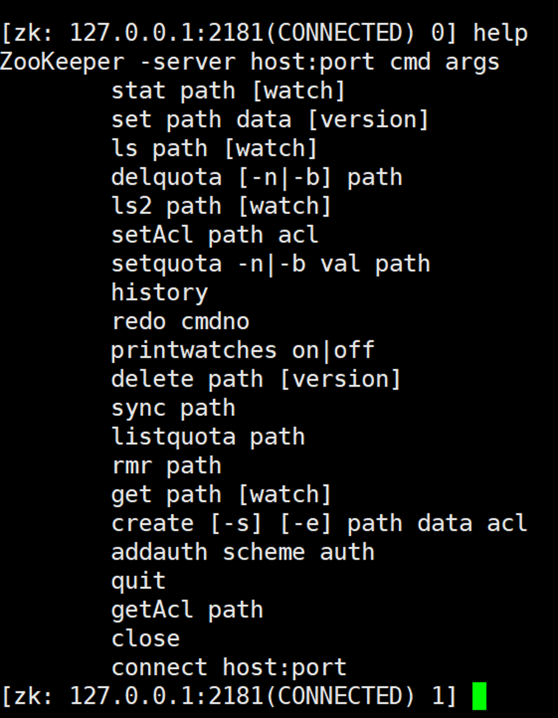Screen dimensions: 558x718
Task: Click the 'setquota -n|-b val path' line
Action: pos(271,264)
